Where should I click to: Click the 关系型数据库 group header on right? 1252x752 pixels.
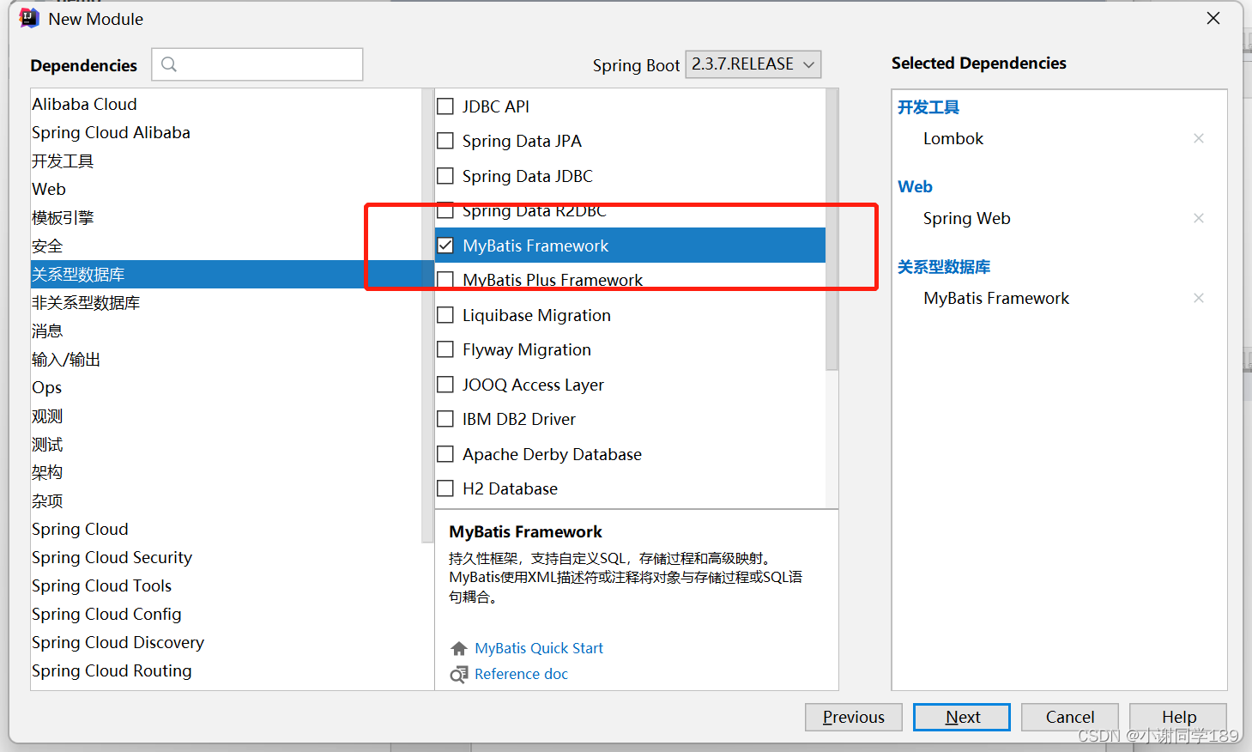[944, 267]
